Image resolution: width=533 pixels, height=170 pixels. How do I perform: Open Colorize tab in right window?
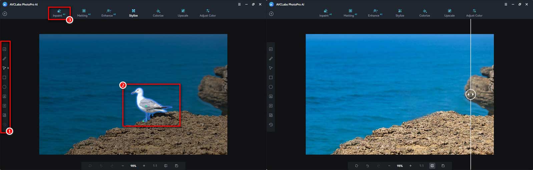pyautogui.click(x=425, y=13)
